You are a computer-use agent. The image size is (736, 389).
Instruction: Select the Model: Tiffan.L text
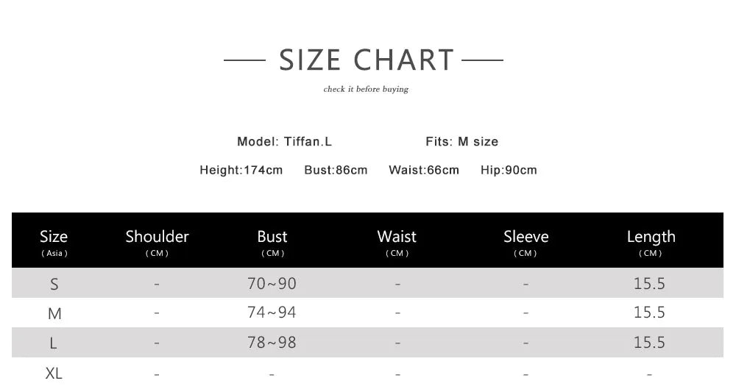click(284, 141)
